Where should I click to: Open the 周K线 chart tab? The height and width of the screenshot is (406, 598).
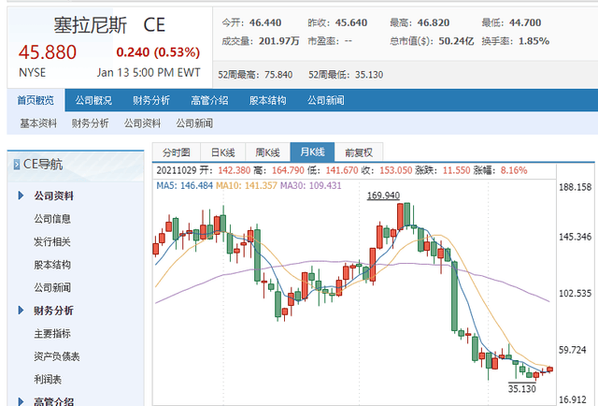[x=266, y=152]
